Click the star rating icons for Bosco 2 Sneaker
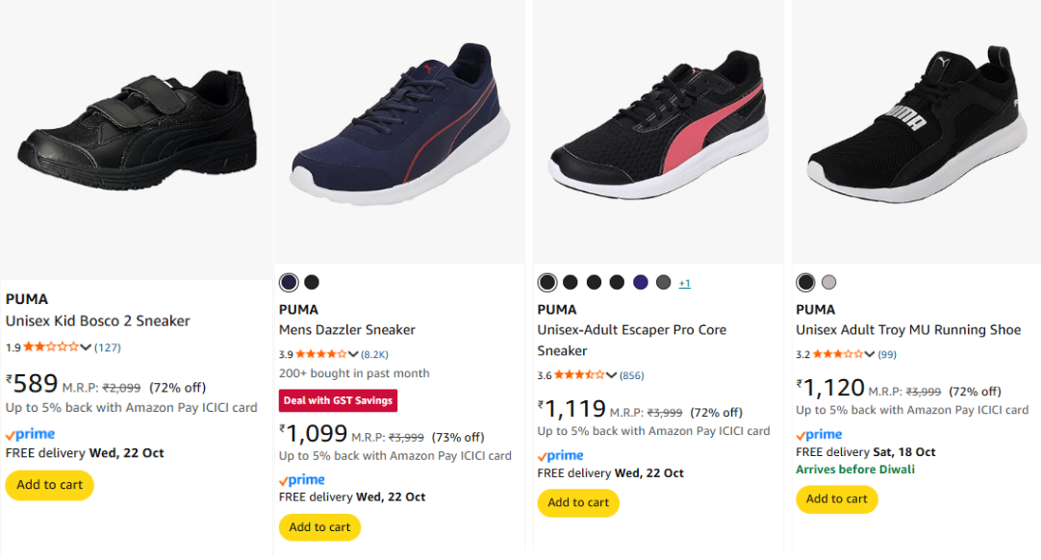The width and height of the screenshot is (1041, 560). tap(51, 347)
